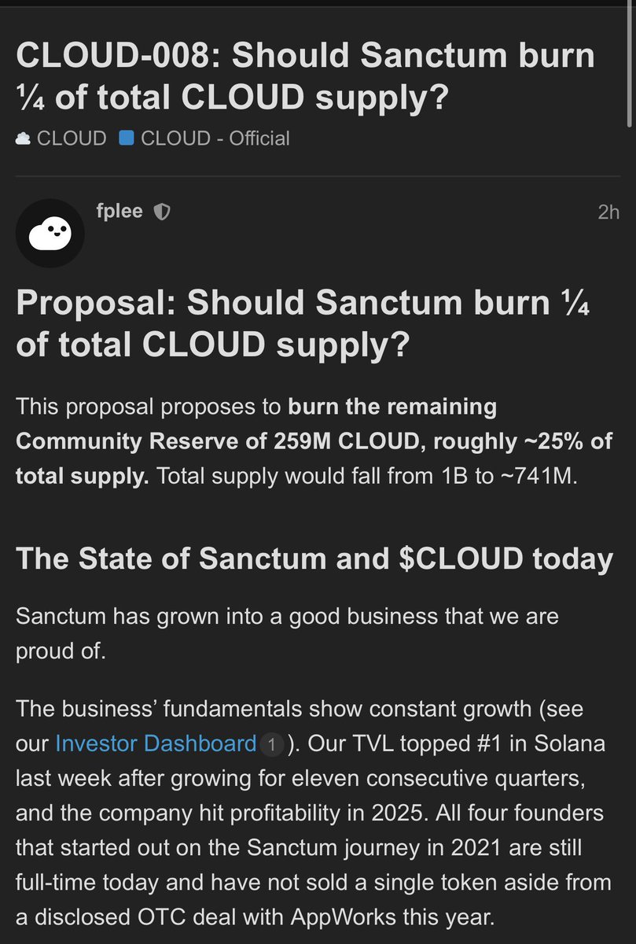Click the moderator shield icon next to fplee
This screenshot has height=944, width=636.
[161, 212]
